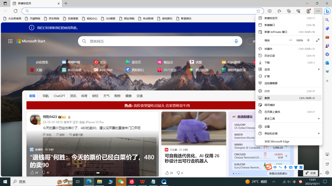Open the purple robot article thumbnail
Image resolution: width=332 pixels, height=186 pixels.
pyautogui.click(x=194, y=128)
